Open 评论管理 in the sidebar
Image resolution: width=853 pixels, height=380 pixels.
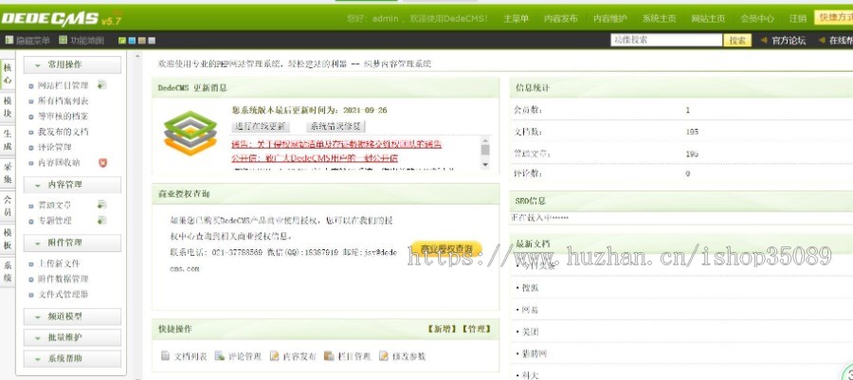pyautogui.click(x=54, y=147)
